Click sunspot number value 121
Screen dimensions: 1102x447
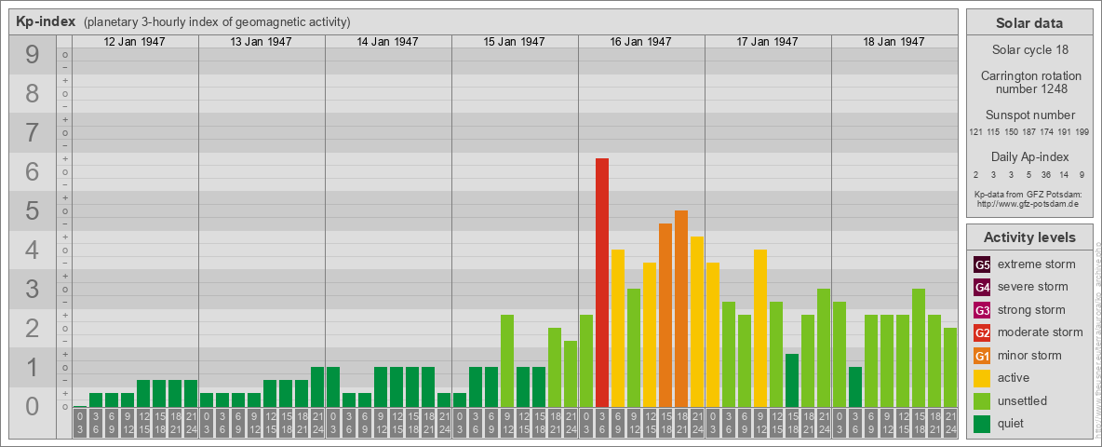[975, 132]
